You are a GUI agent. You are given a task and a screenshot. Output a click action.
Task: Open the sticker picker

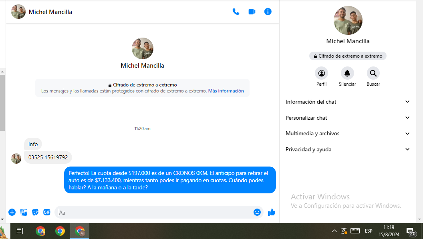(x=35, y=212)
